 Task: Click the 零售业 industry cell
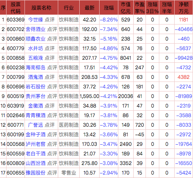pos(69,173)
